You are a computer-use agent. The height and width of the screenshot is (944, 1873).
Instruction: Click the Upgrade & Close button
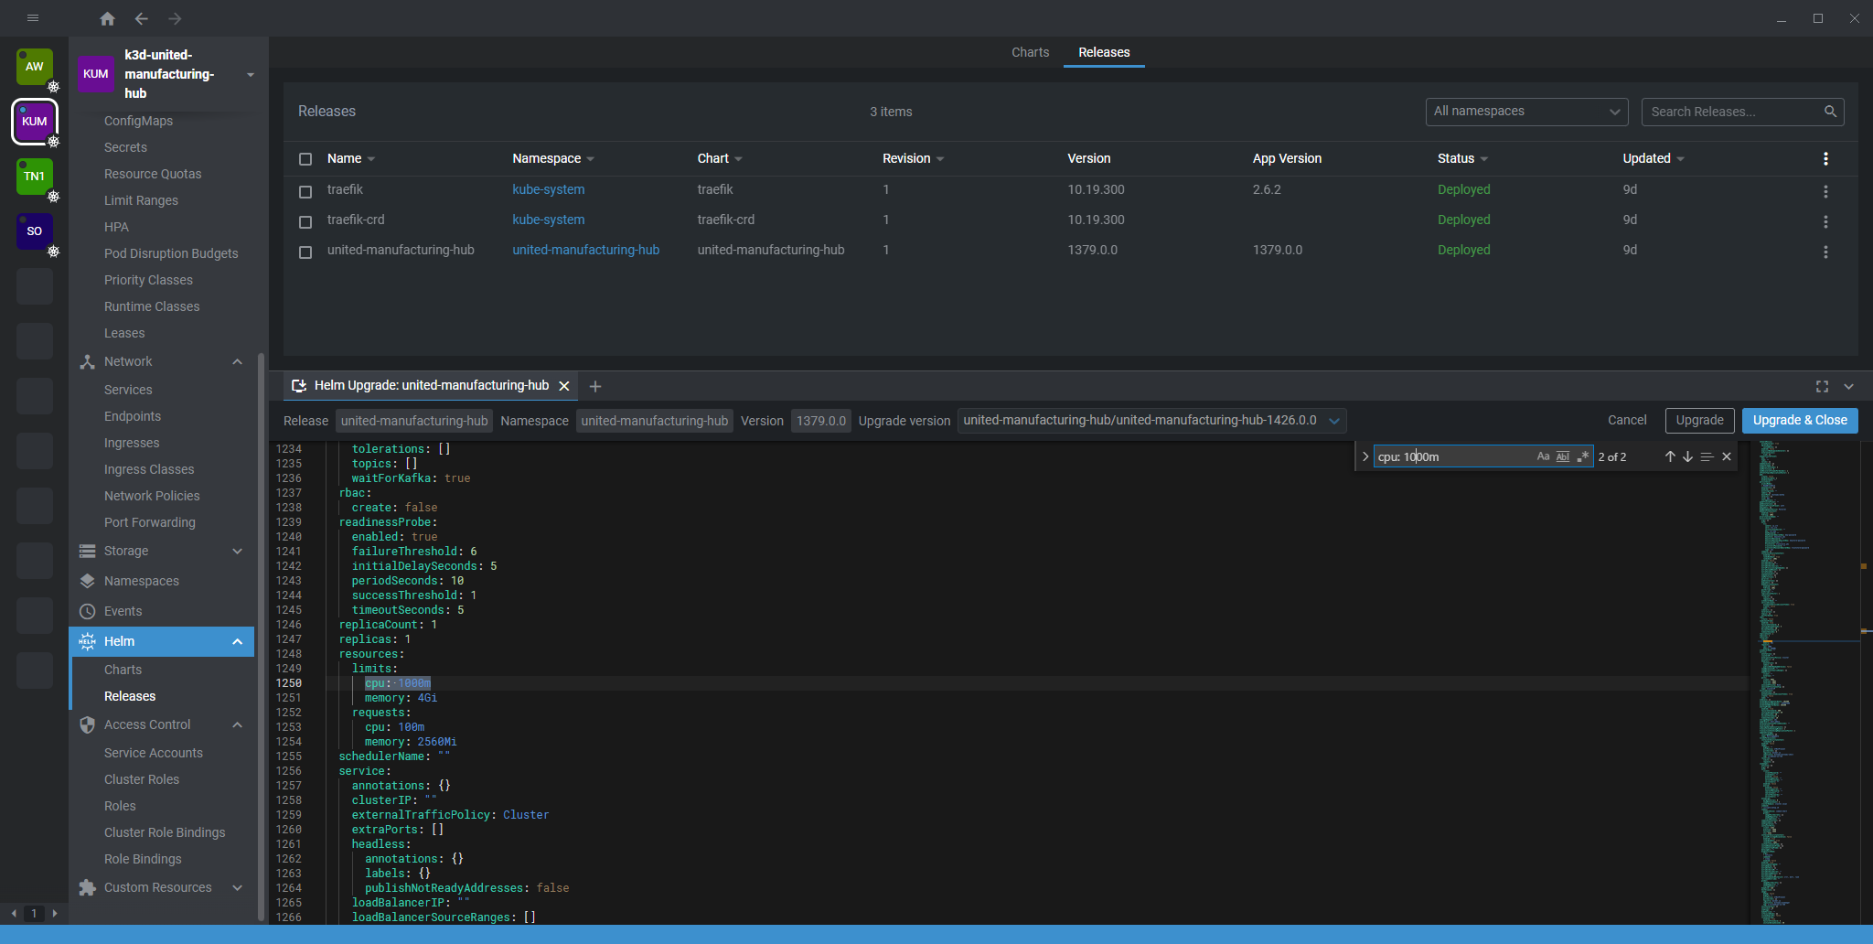click(x=1799, y=421)
